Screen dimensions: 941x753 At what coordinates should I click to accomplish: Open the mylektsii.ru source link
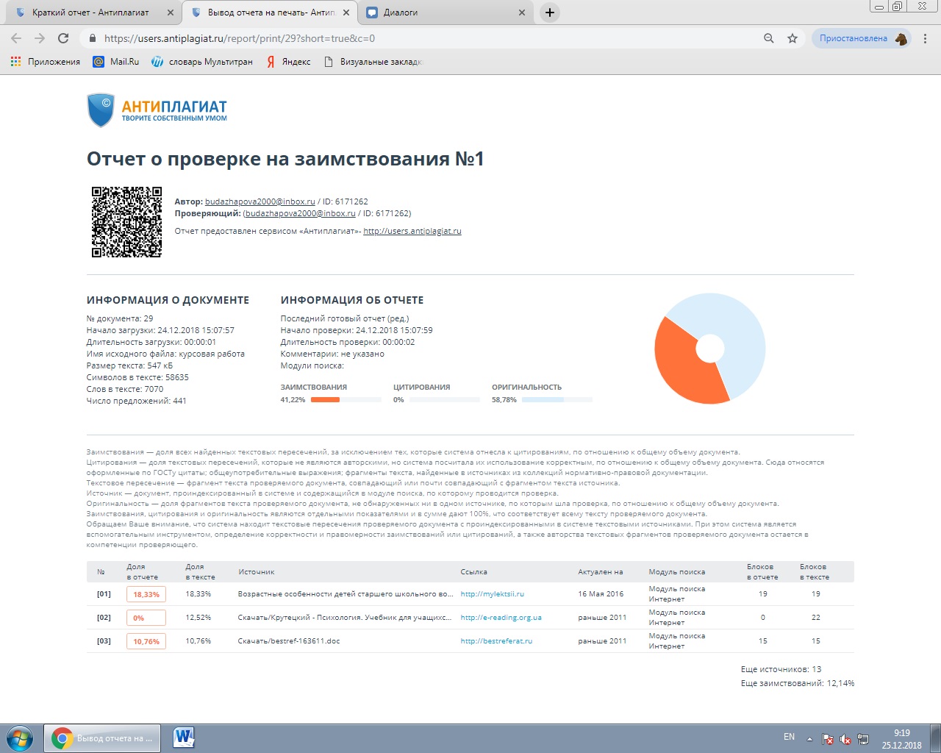pyautogui.click(x=492, y=594)
